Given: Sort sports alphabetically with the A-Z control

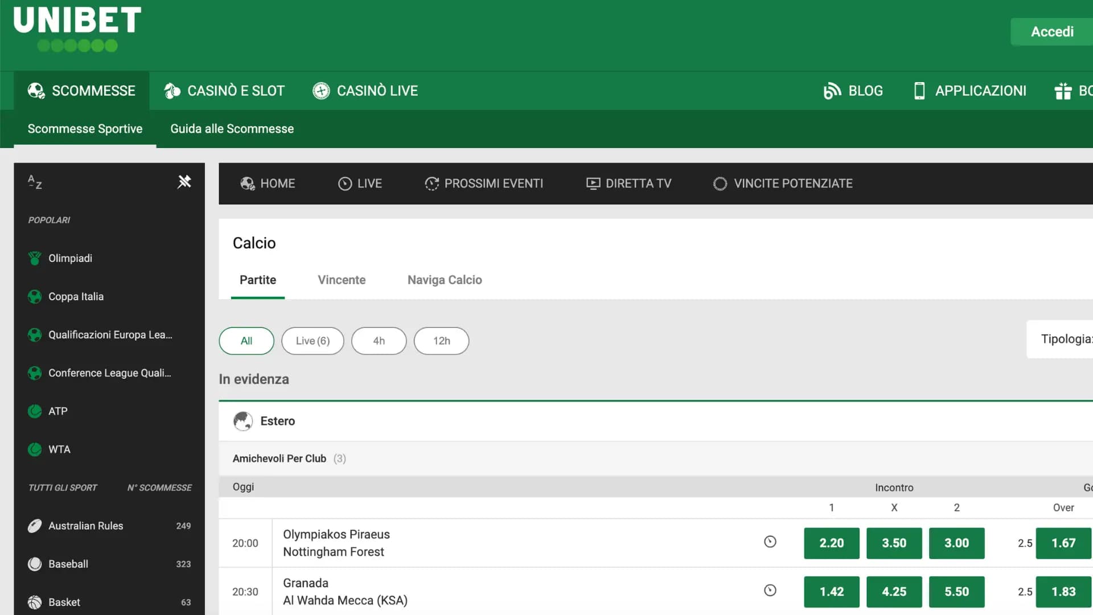Looking at the screenshot, I should (34, 182).
